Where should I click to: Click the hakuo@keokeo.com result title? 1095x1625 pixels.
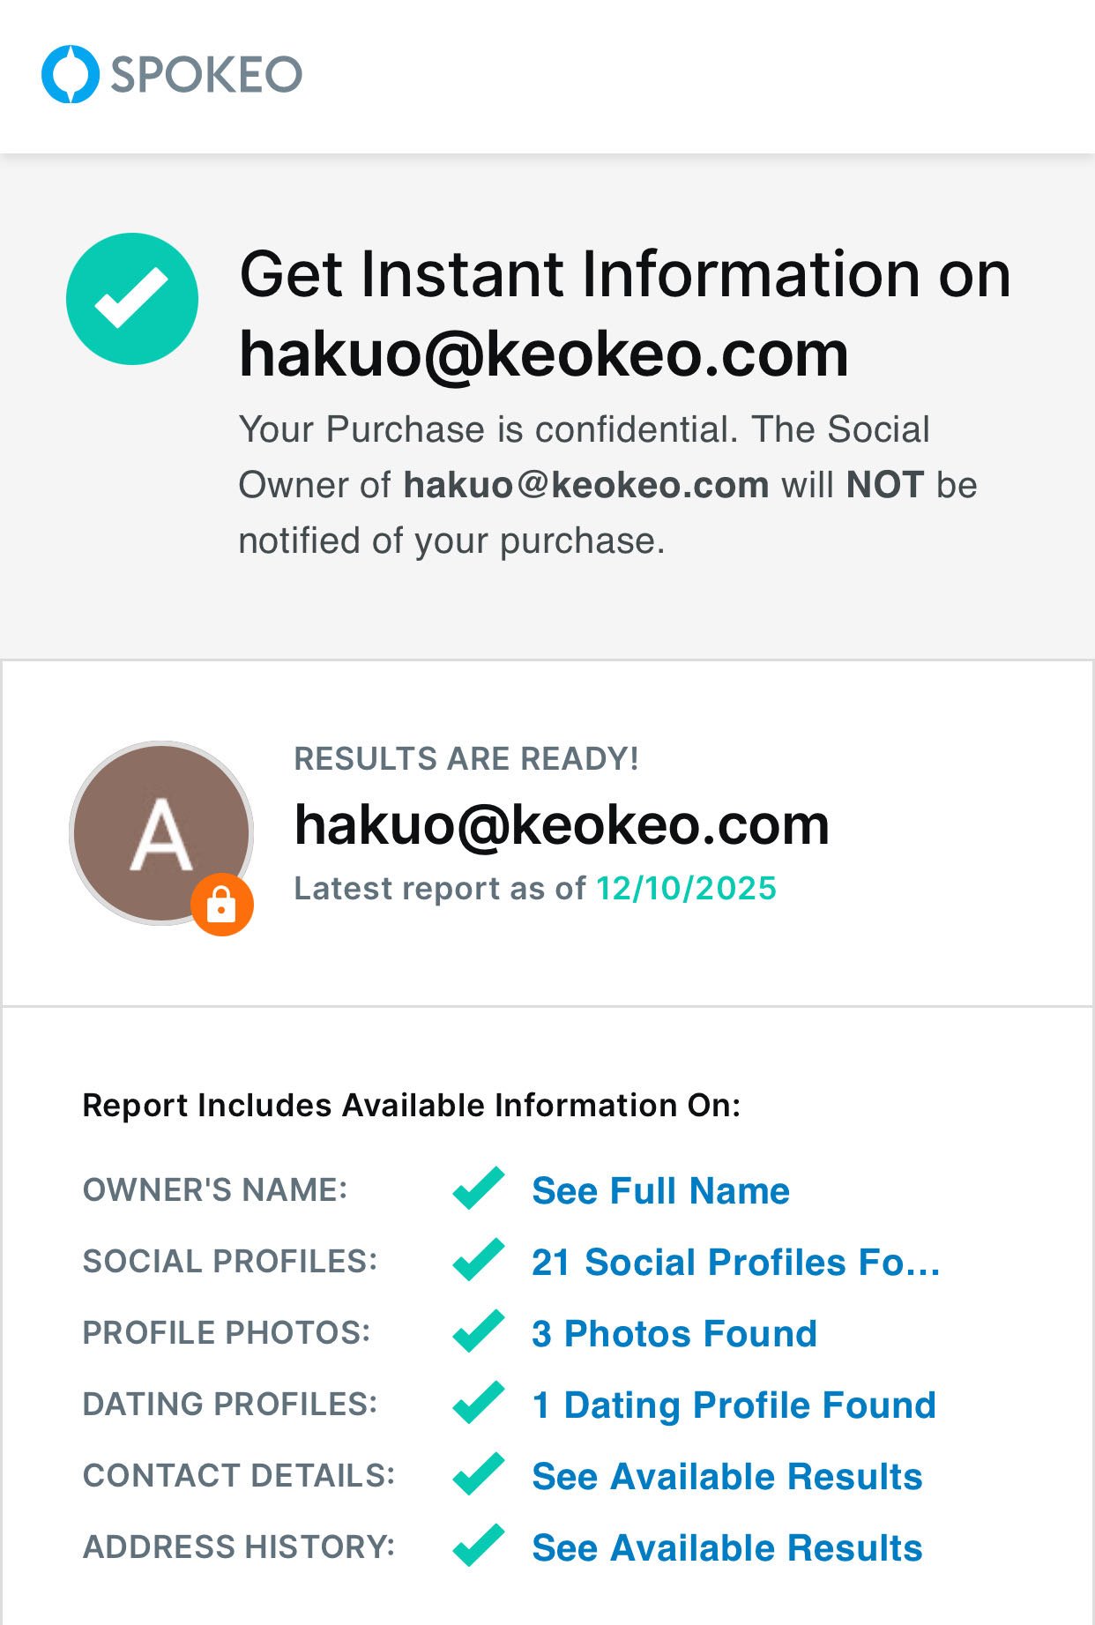562,825
